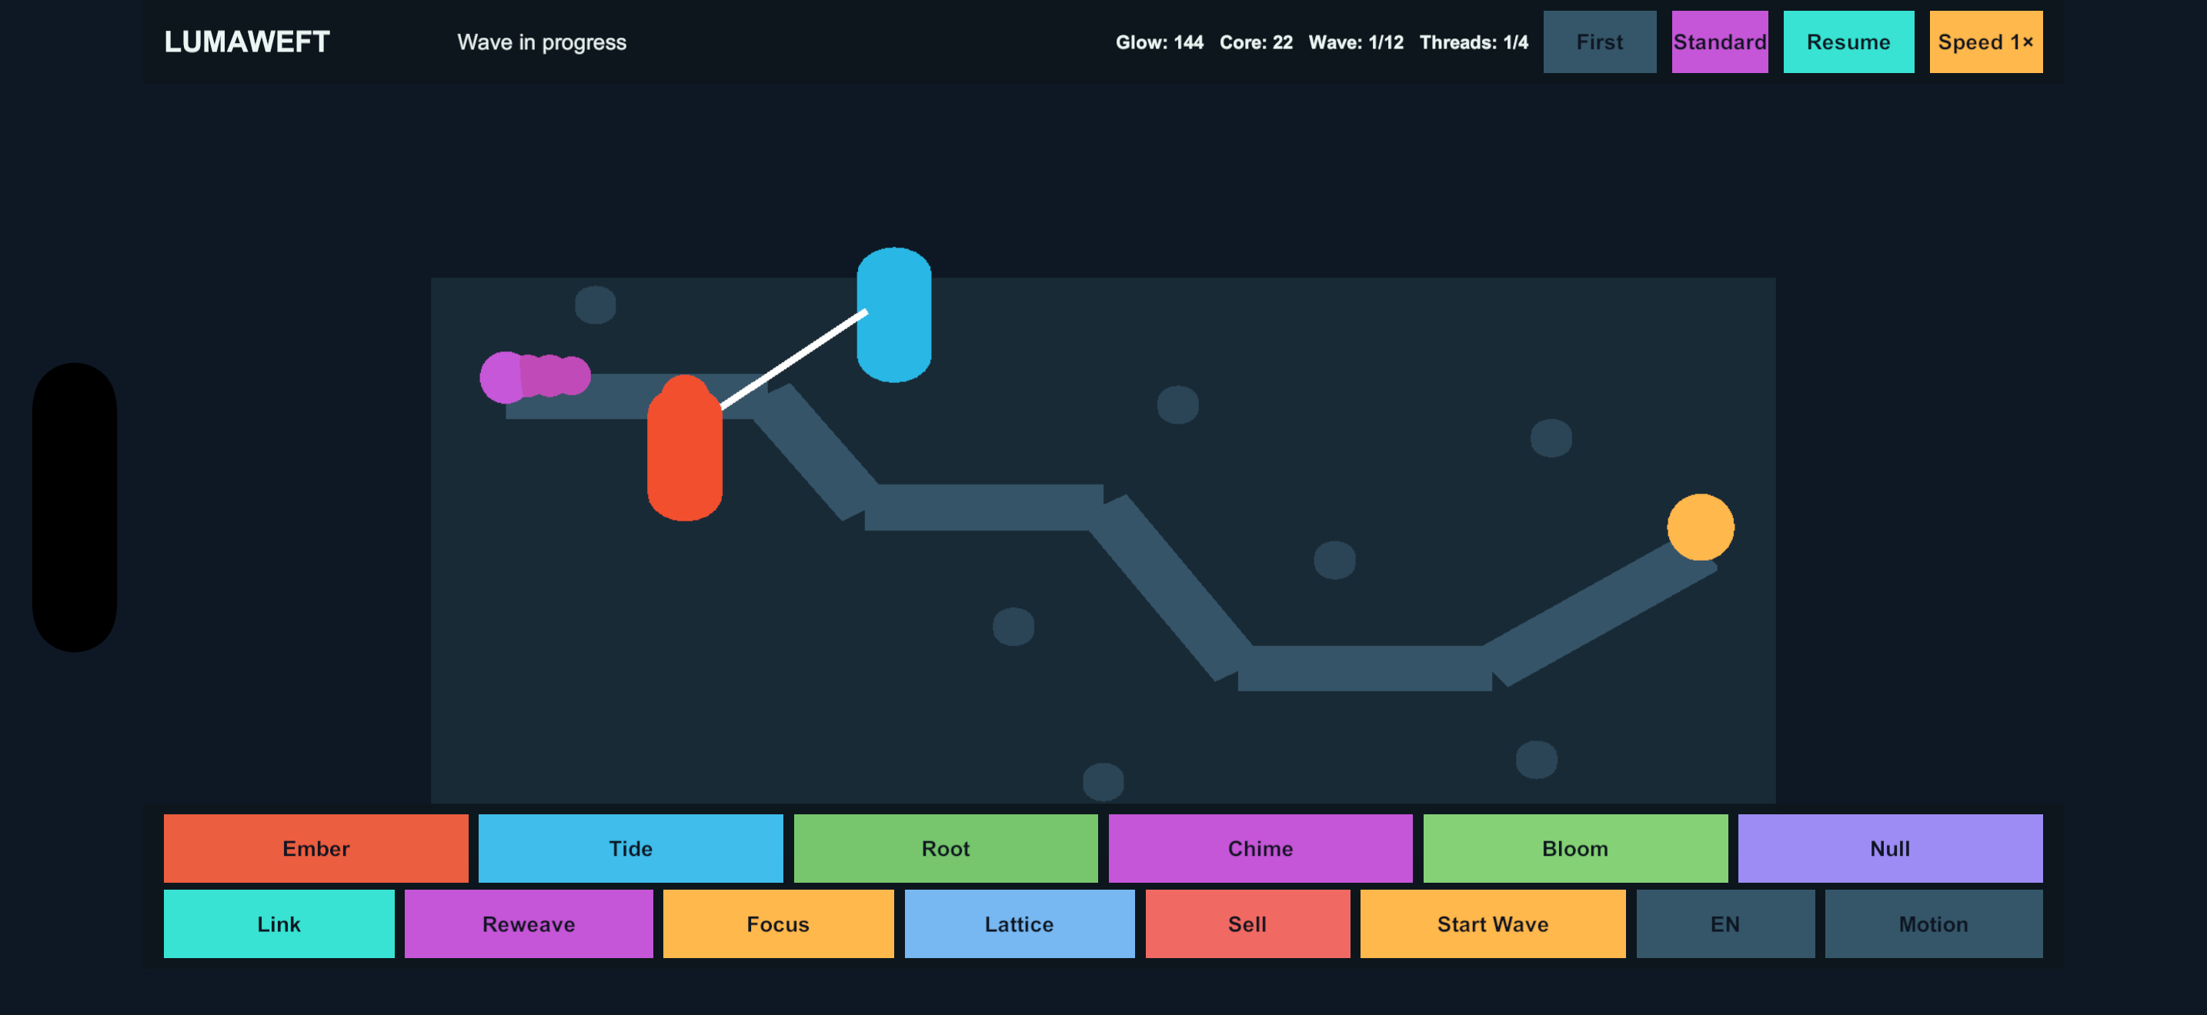Select the red Ember tower on the map
This screenshot has height=1015, width=2207.
coord(685,448)
